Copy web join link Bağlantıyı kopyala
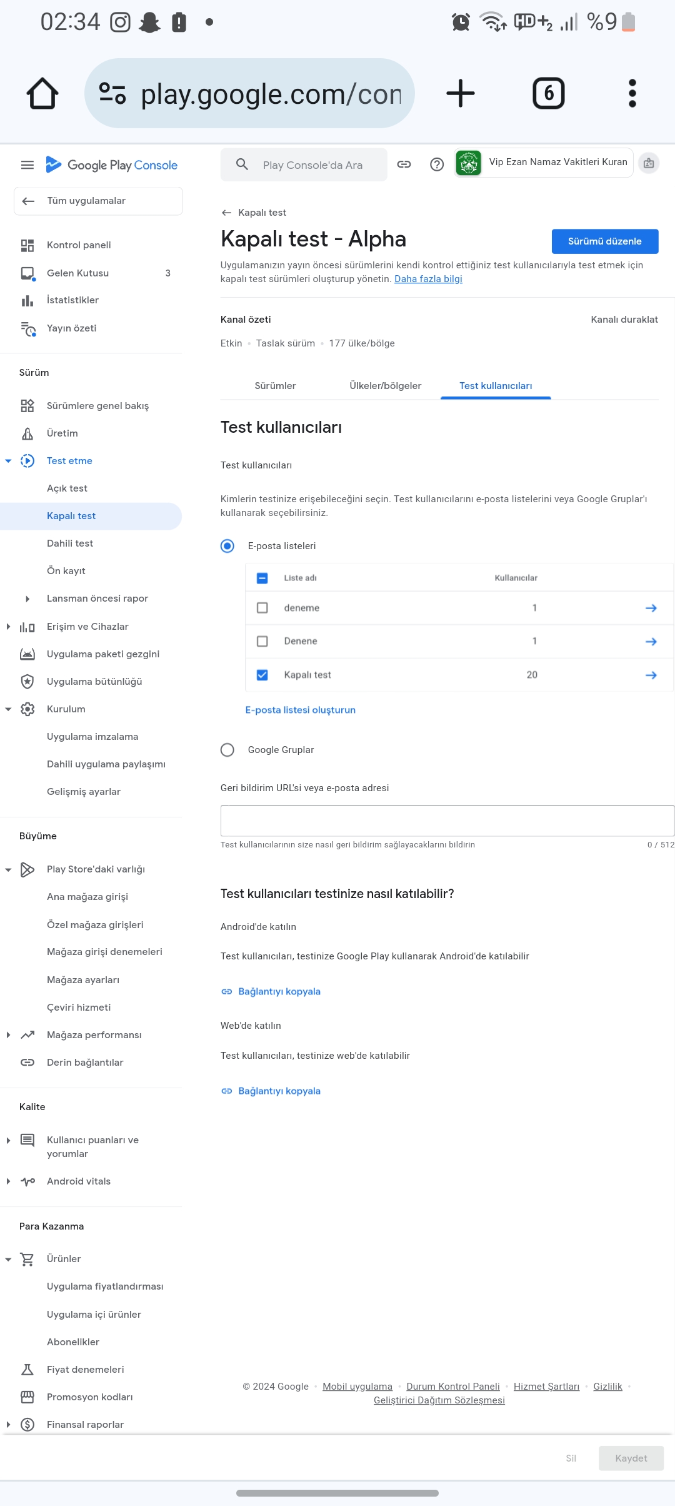 (x=271, y=1091)
